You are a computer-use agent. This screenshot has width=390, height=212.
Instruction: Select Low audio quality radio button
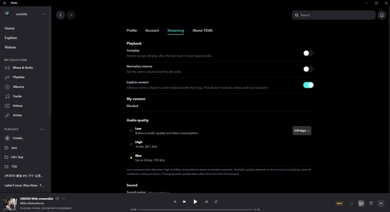coord(131,131)
